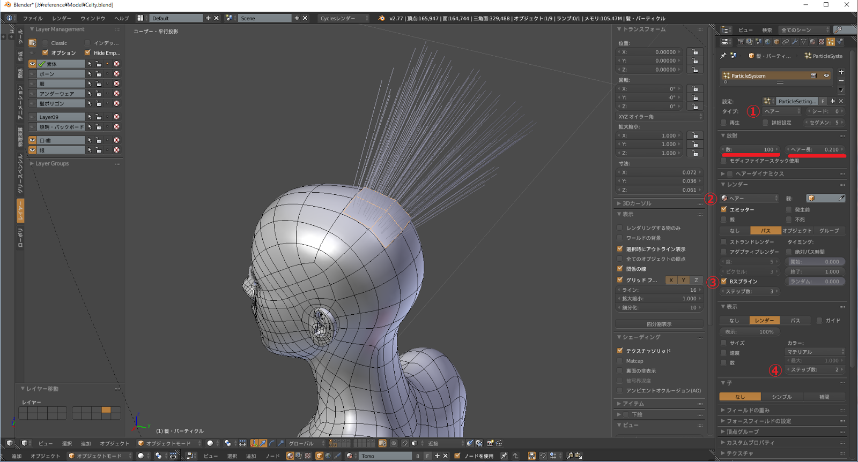Open the Cyclesレンダー engine dropdown

point(344,18)
